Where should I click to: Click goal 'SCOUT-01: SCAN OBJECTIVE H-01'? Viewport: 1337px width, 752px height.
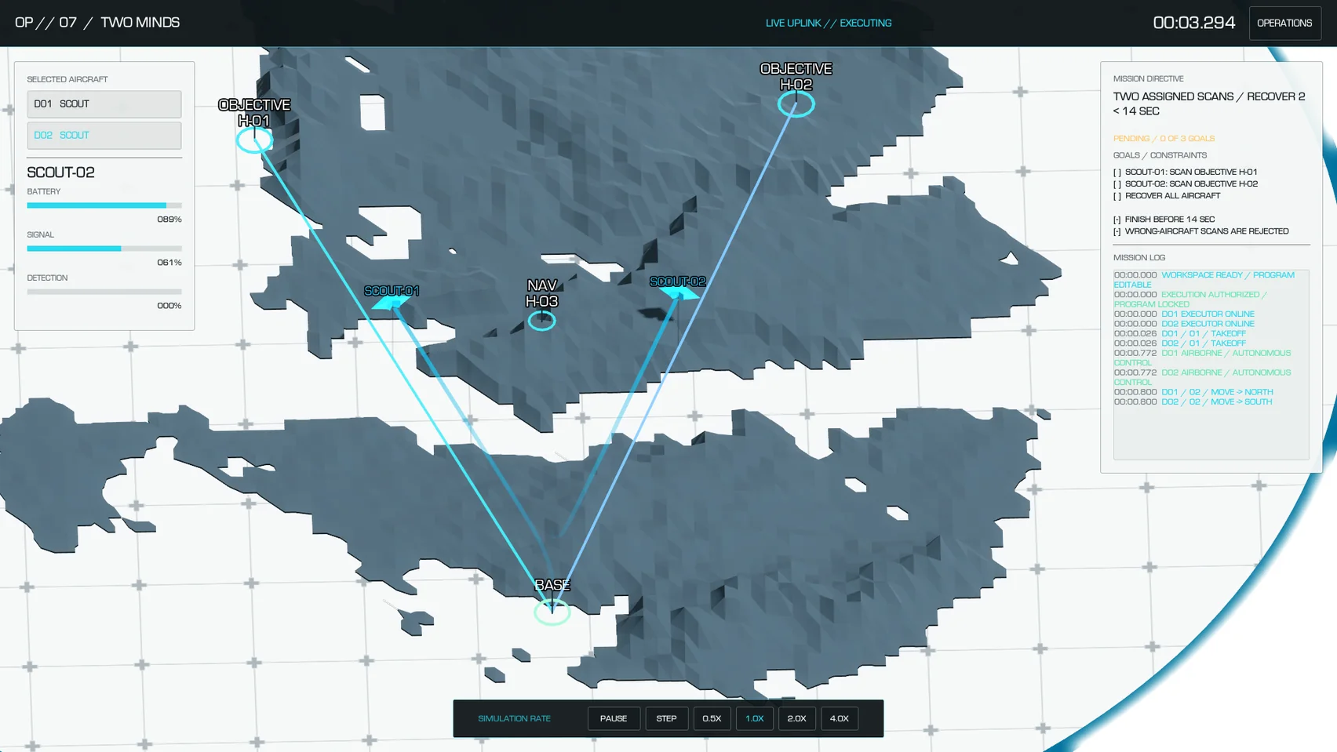pyautogui.click(x=1185, y=172)
